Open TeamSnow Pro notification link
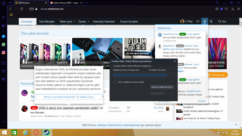 [x=170, y=34]
